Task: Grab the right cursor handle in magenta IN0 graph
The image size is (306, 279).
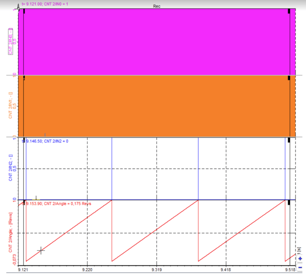Action: [289, 11]
